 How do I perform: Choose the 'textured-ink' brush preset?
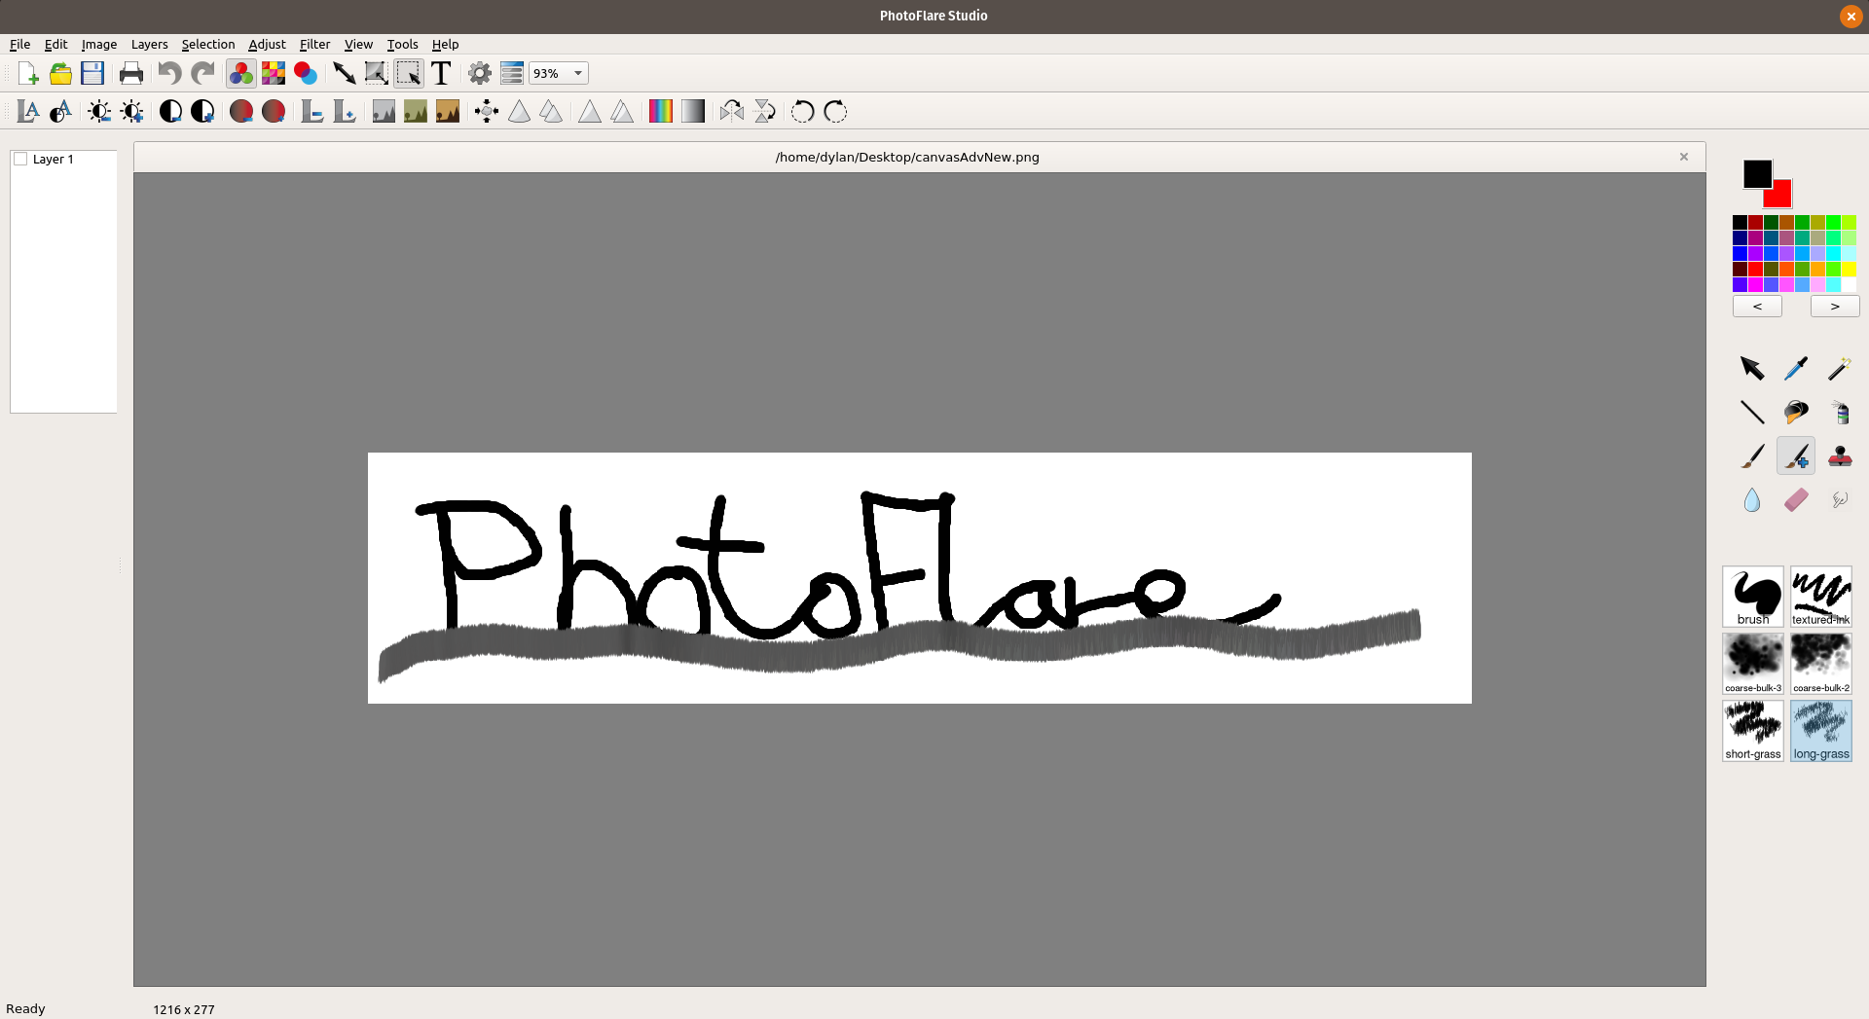tap(1821, 597)
